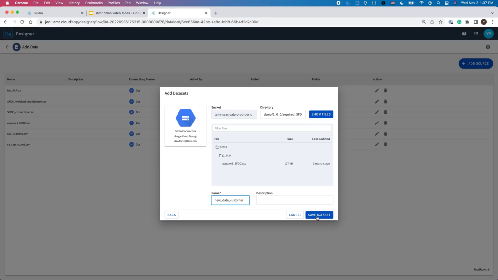Image resolution: width=498 pixels, height=280 pixels.
Task: Expand the 1_0_0 folder in the file tree
Action: (225, 155)
